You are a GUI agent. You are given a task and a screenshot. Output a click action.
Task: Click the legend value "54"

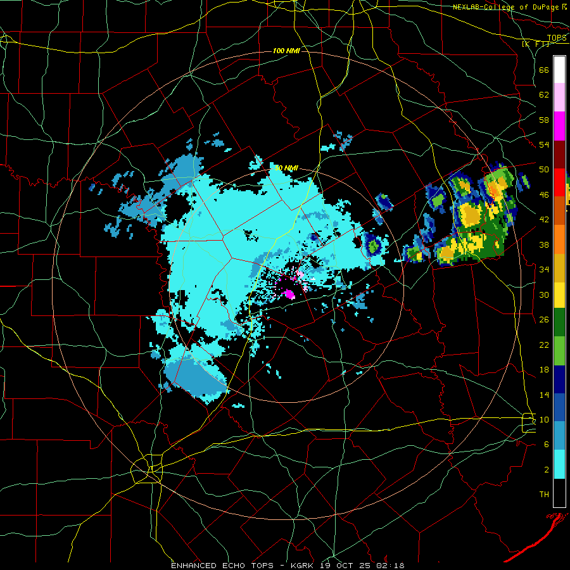[544, 145]
